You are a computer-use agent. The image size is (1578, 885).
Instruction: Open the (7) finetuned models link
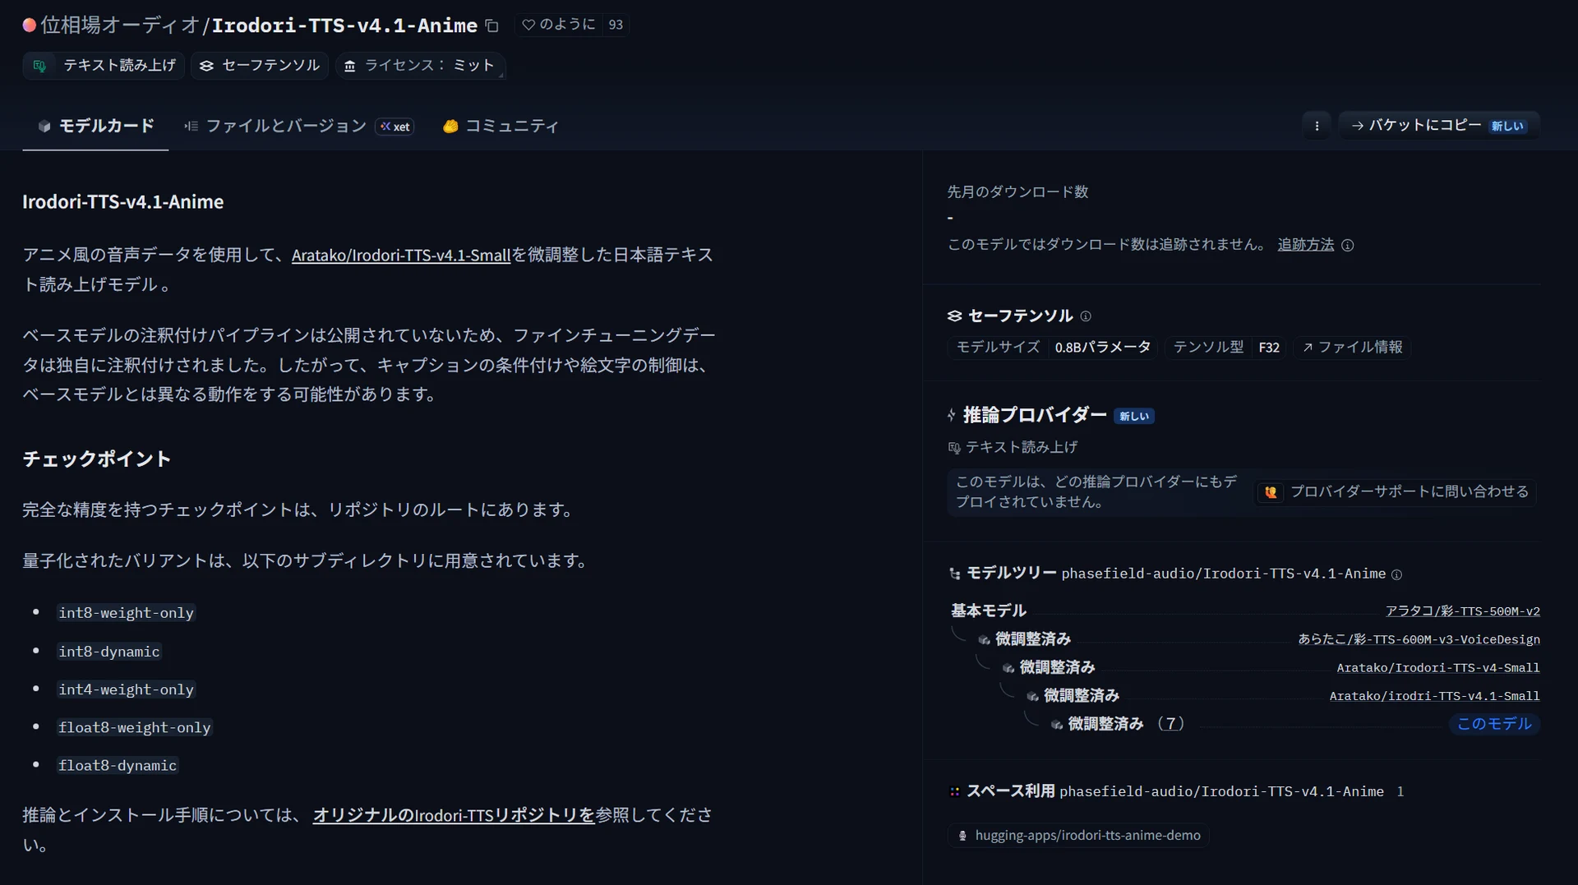[x=1171, y=724]
